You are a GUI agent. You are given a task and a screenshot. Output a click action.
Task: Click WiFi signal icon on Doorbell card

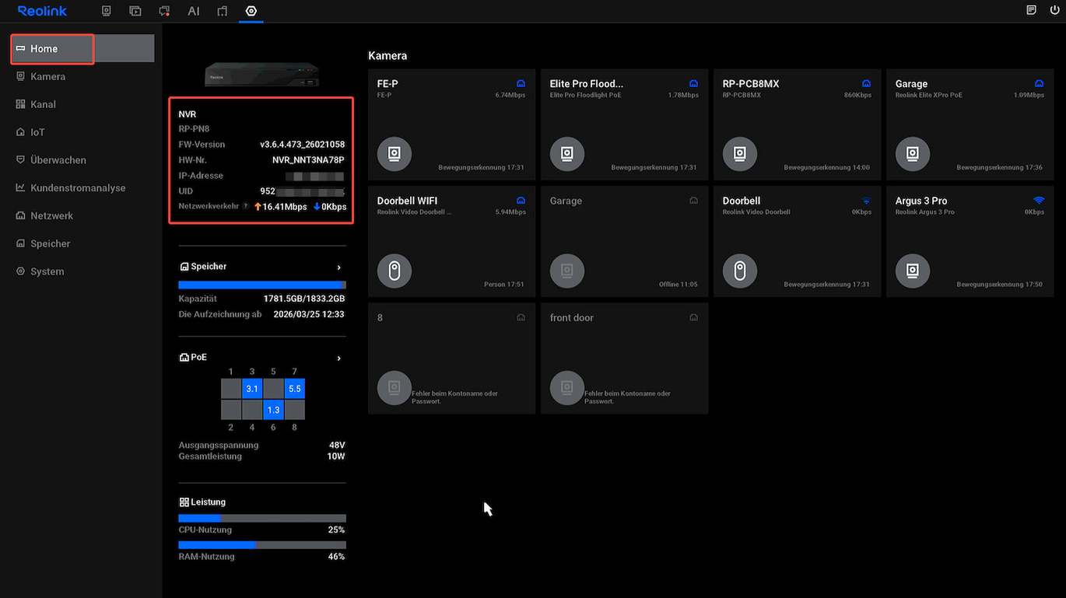866,201
